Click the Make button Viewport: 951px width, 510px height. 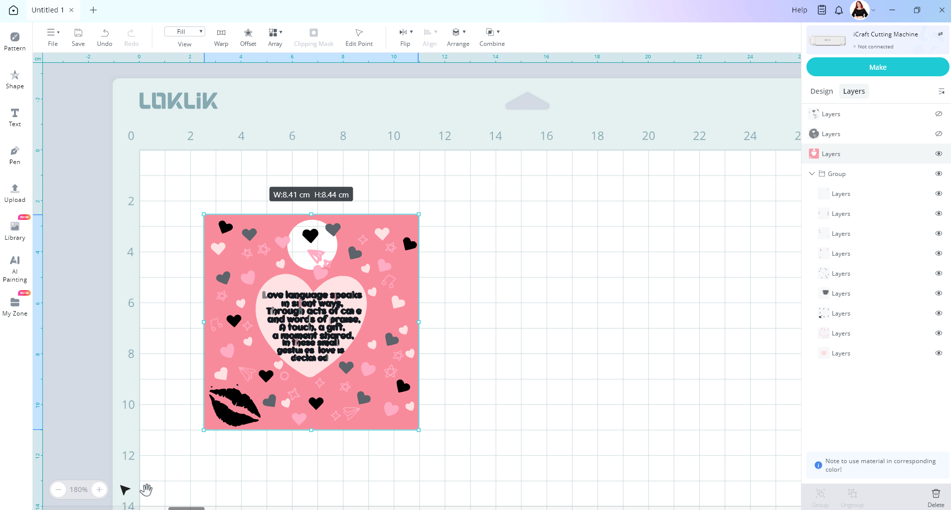click(x=877, y=67)
